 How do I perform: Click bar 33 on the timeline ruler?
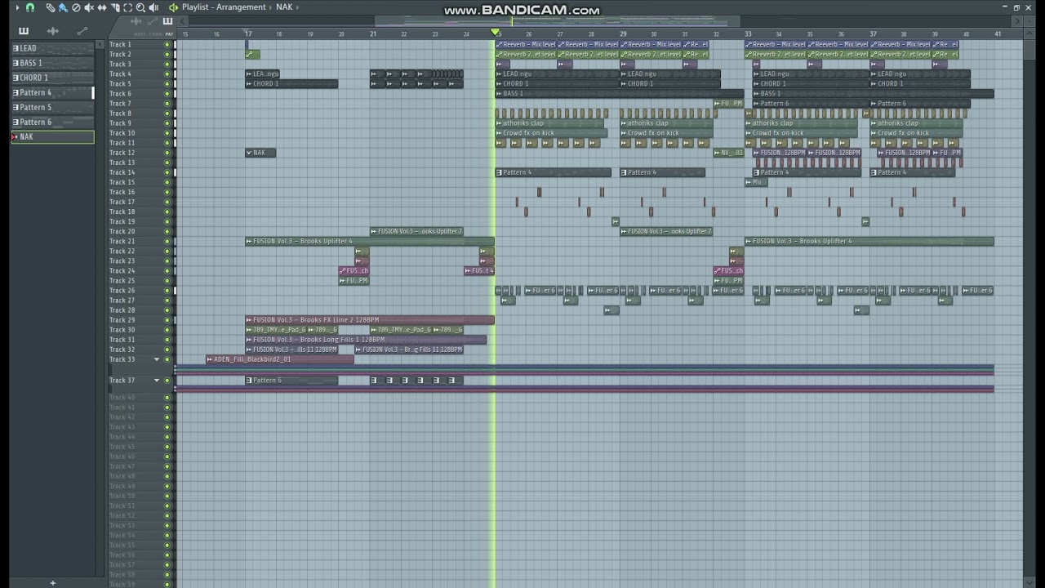(748, 33)
